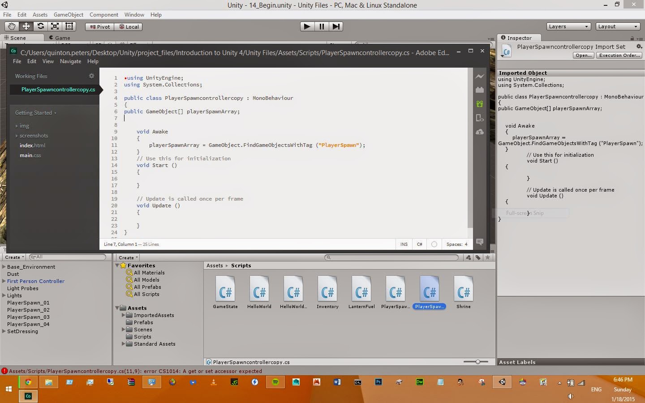Open the Layout dropdown

[618, 26]
